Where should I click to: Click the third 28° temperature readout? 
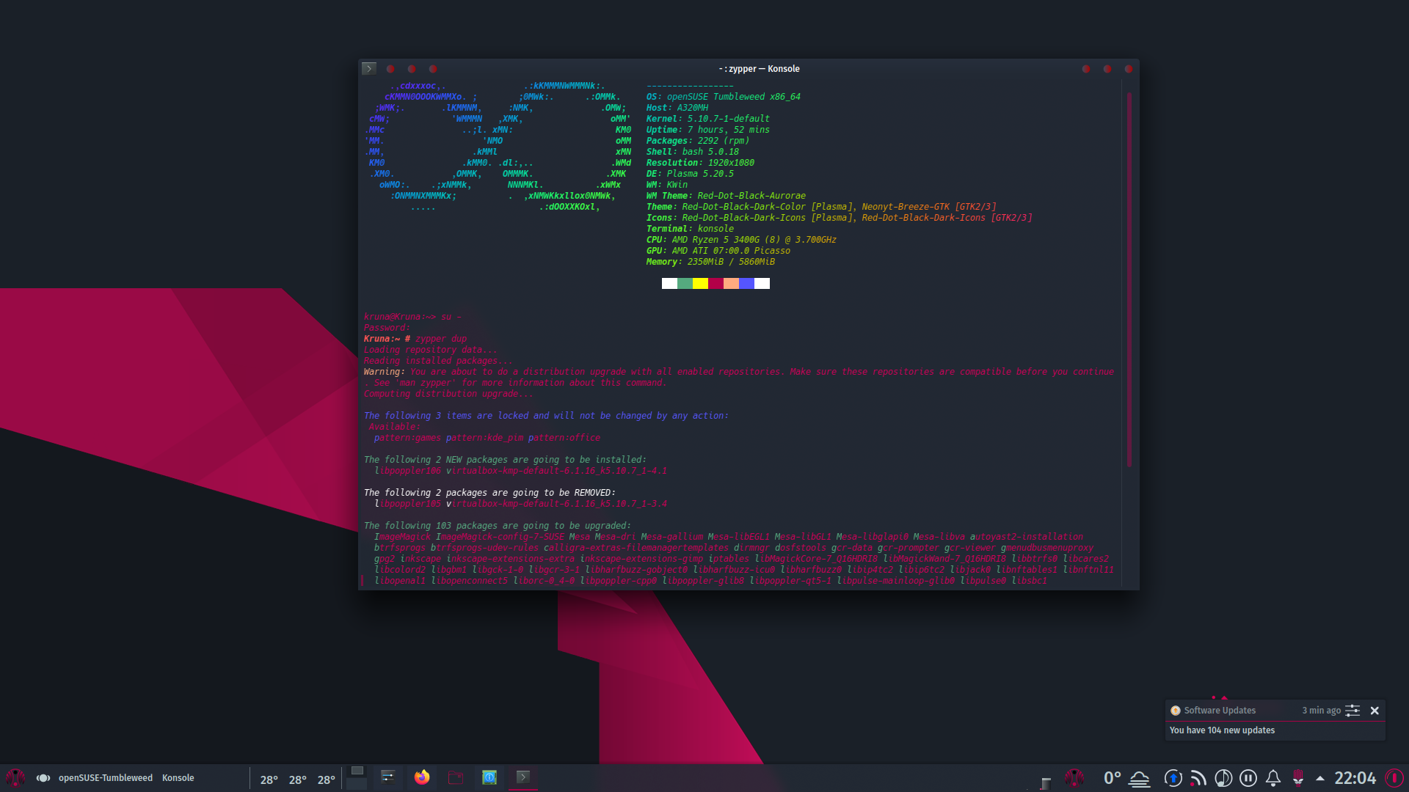click(x=326, y=780)
